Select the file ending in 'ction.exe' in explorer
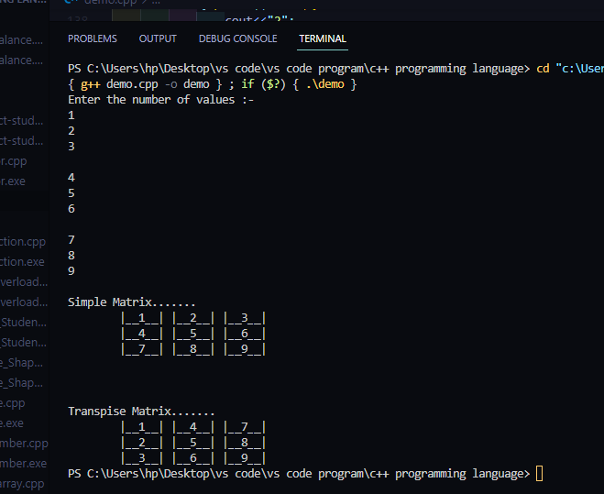This screenshot has height=494, width=604. (22, 261)
